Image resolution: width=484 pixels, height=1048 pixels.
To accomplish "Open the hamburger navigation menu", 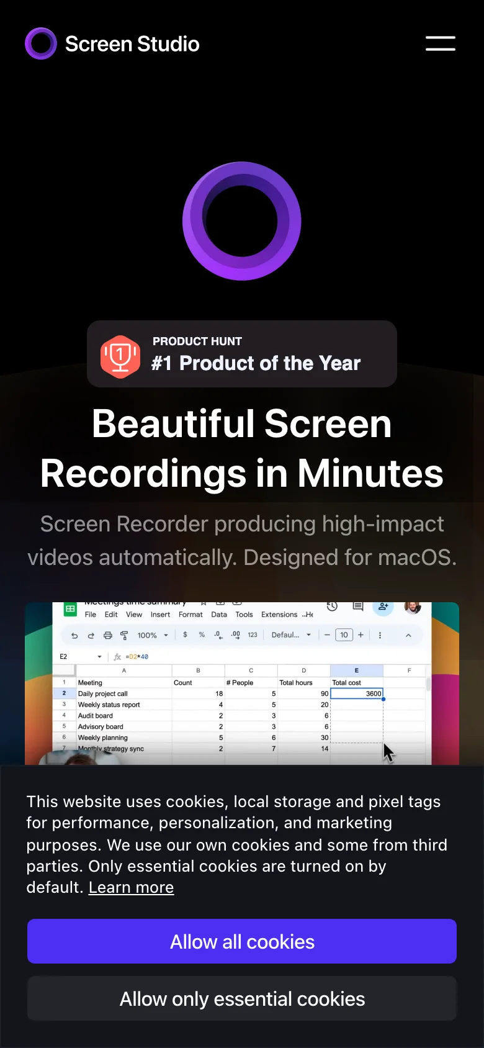I will tap(441, 43).
